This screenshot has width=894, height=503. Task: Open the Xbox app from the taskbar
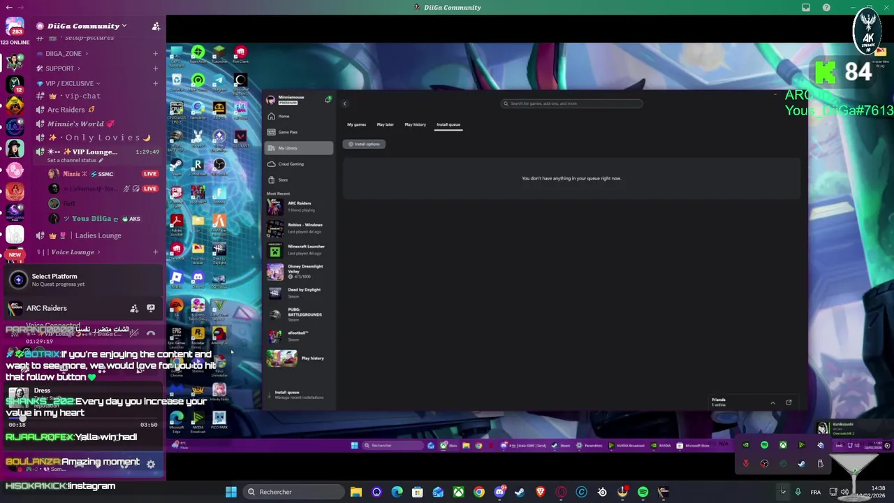tap(458, 492)
